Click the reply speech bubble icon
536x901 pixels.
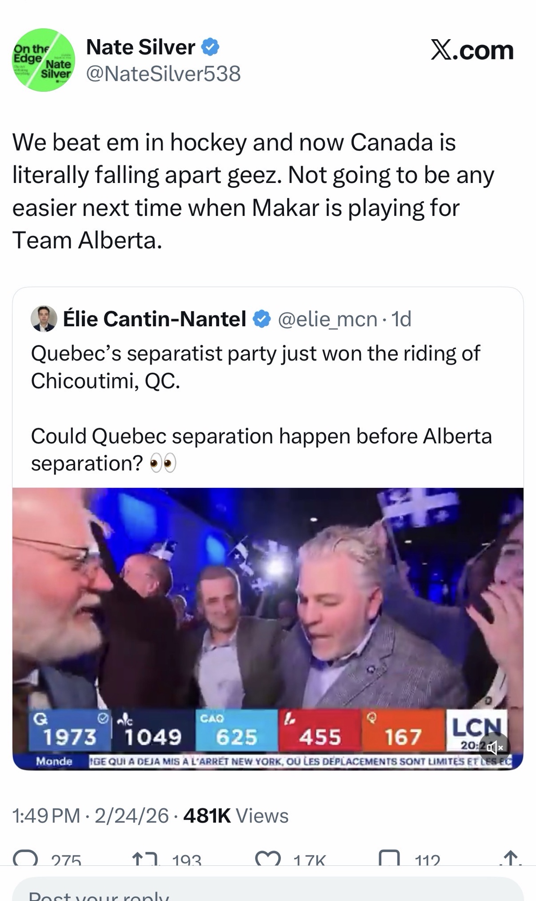coord(25,857)
